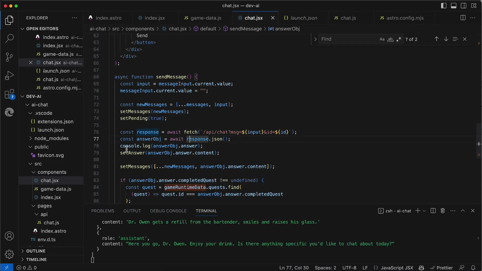Open Copilot status icon in status bar

[421, 268]
